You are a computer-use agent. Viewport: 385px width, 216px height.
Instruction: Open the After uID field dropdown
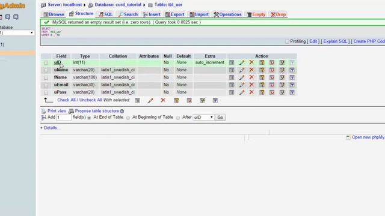[x=203, y=118]
